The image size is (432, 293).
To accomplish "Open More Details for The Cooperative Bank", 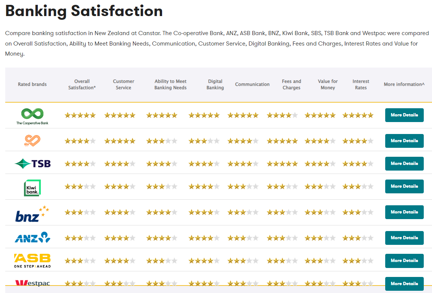I will [x=404, y=115].
